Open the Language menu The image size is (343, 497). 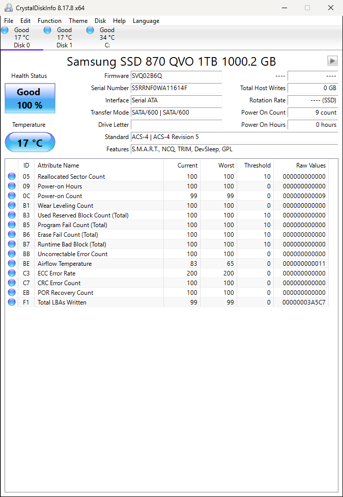click(146, 21)
